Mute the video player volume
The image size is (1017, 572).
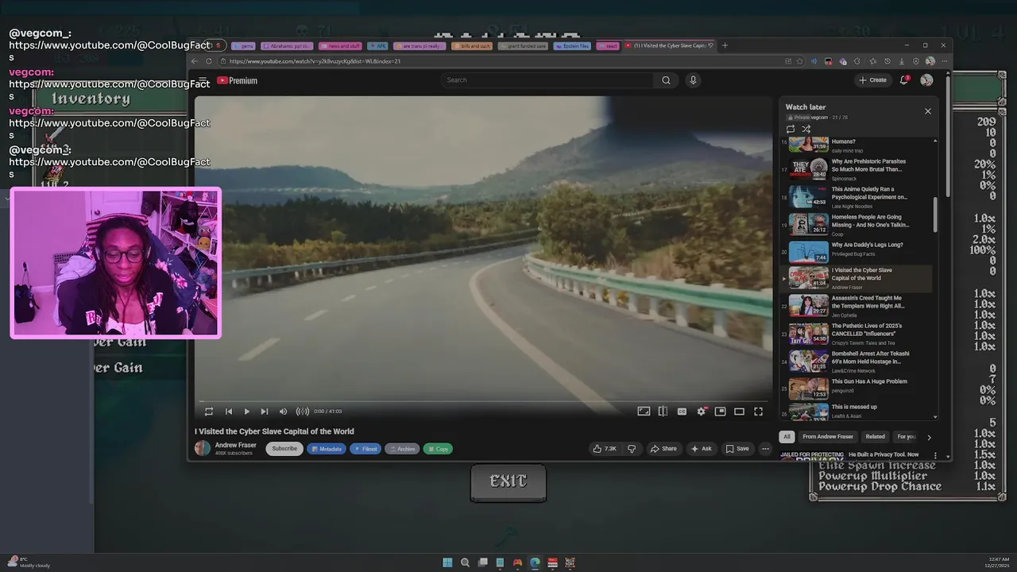tap(283, 412)
